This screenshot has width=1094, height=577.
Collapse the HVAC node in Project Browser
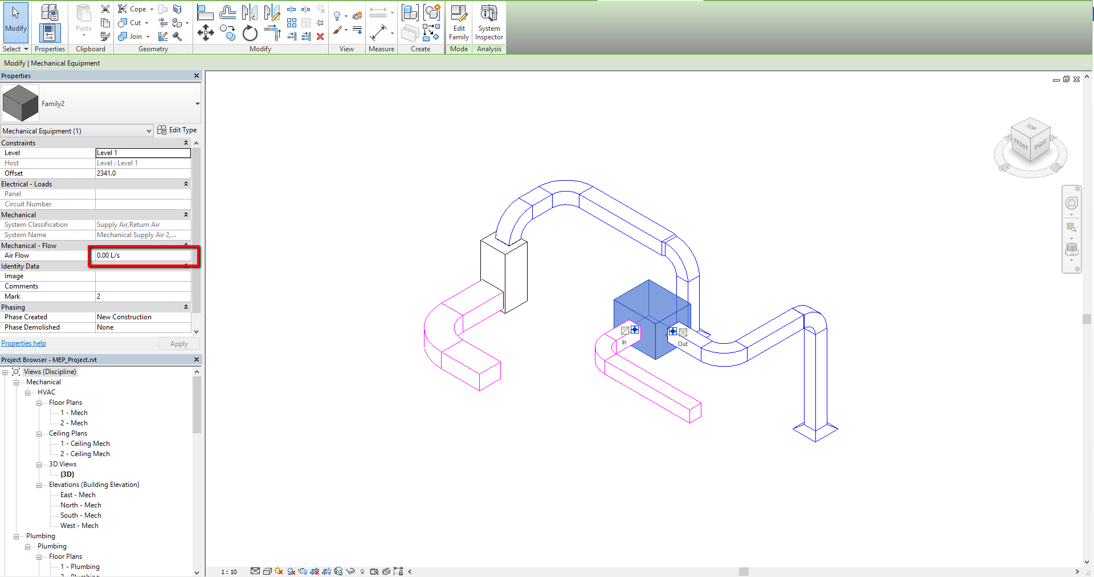click(28, 392)
